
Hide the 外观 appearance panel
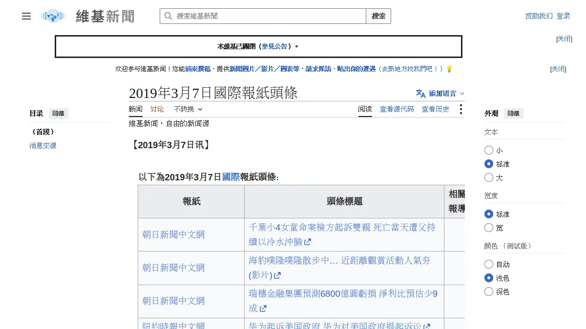pyautogui.click(x=513, y=114)
